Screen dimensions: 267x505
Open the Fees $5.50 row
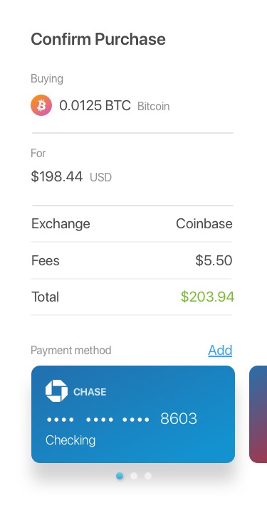click(x=132, y=260)
